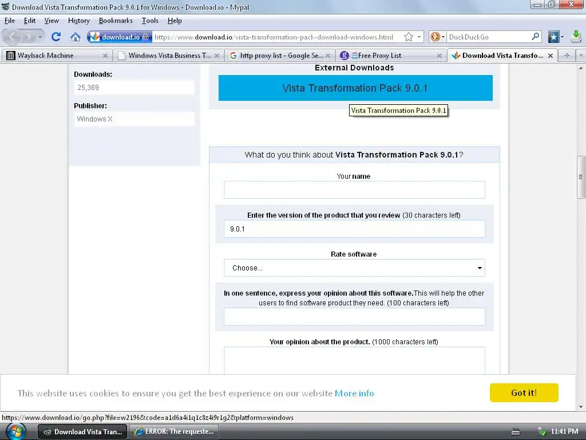Click the Vista Transformation Pack 9.0.1 download button
This screenshot has height=440, width=586.
[x=355, y=88]
